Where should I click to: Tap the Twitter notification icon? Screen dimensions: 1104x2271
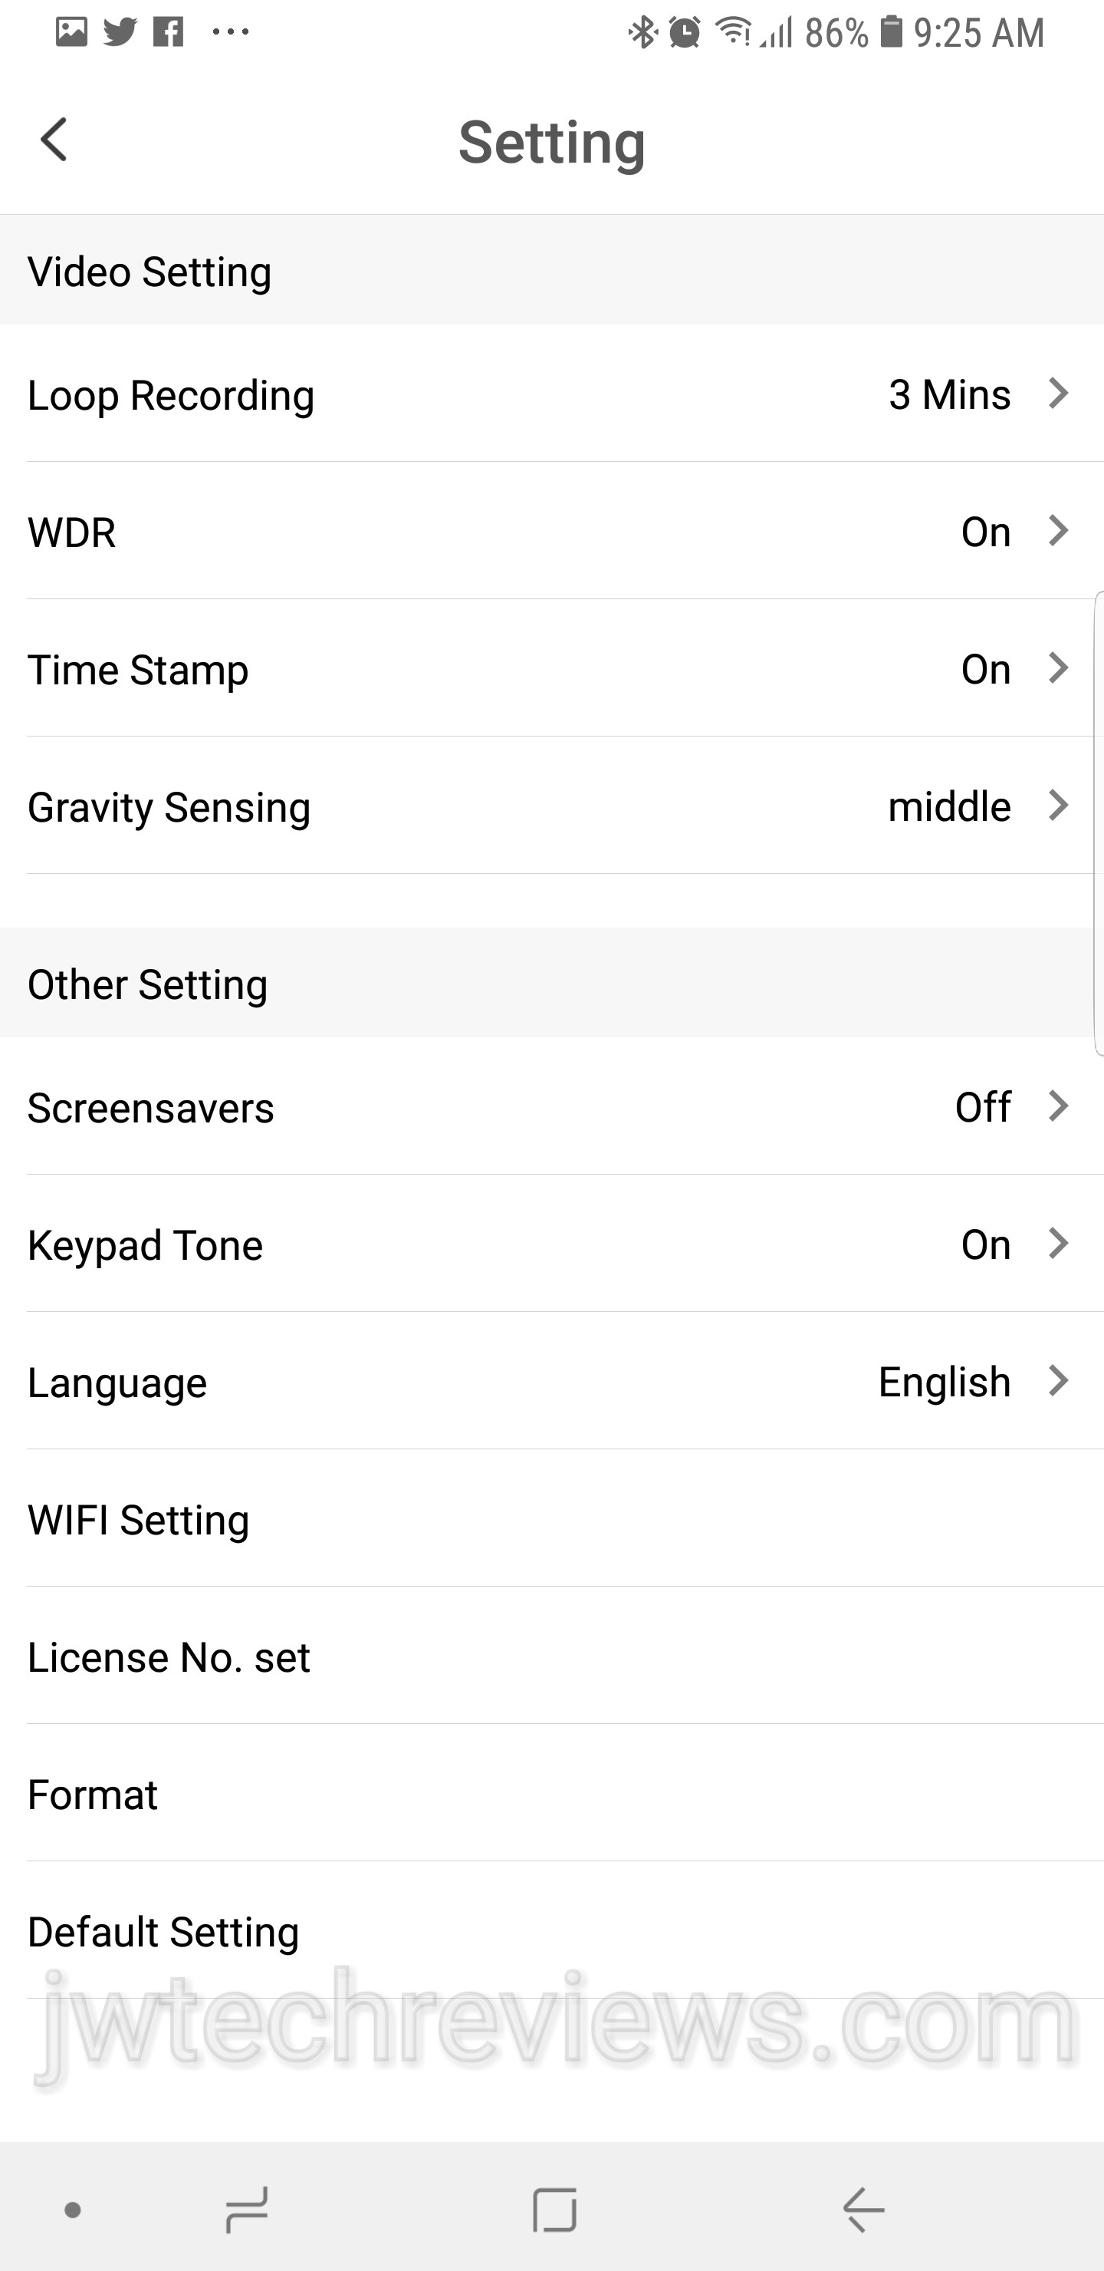(120, 31)
